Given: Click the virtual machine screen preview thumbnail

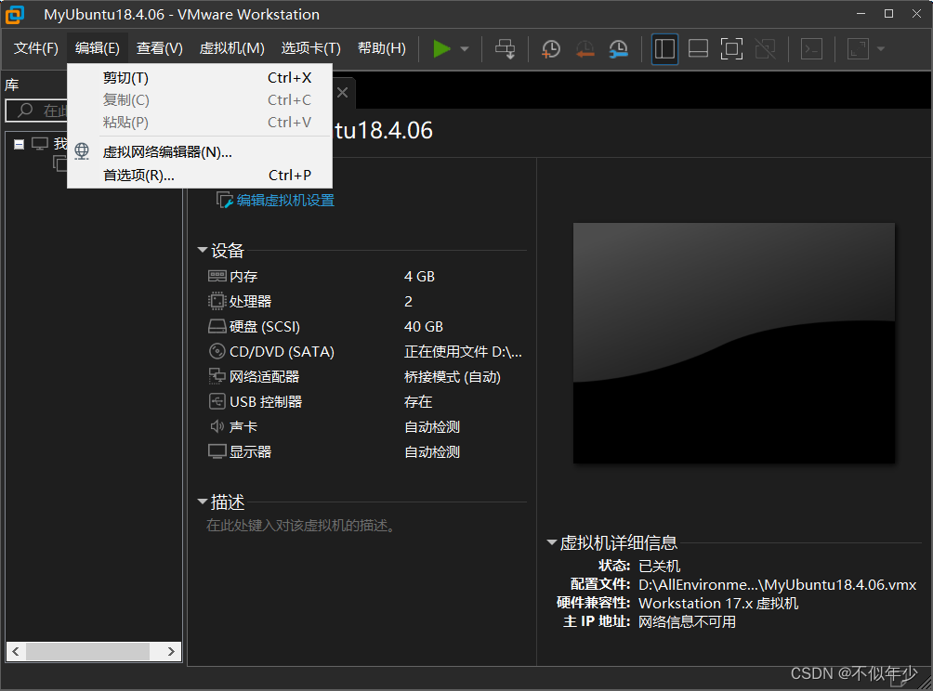Looking at the screenshot, I should click(x=733, y=343).
